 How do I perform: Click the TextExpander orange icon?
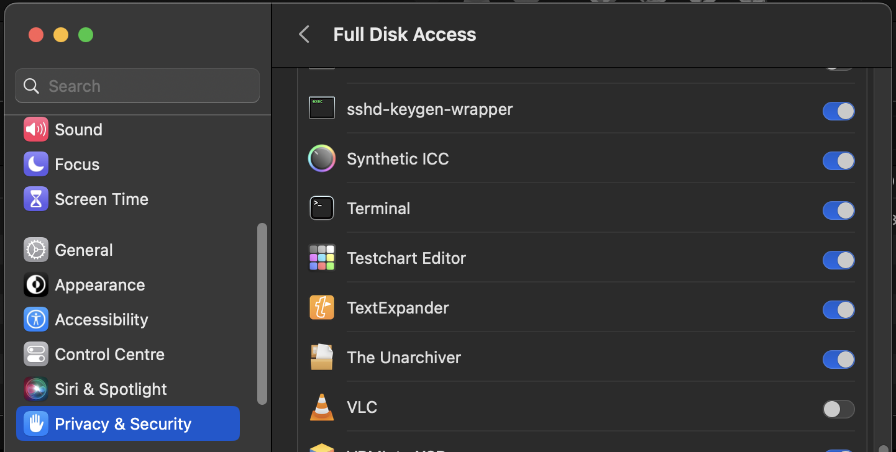[322, 307]
